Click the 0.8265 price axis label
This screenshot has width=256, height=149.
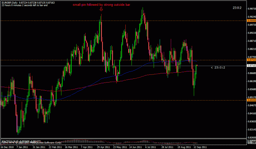(x=252, y=138)
